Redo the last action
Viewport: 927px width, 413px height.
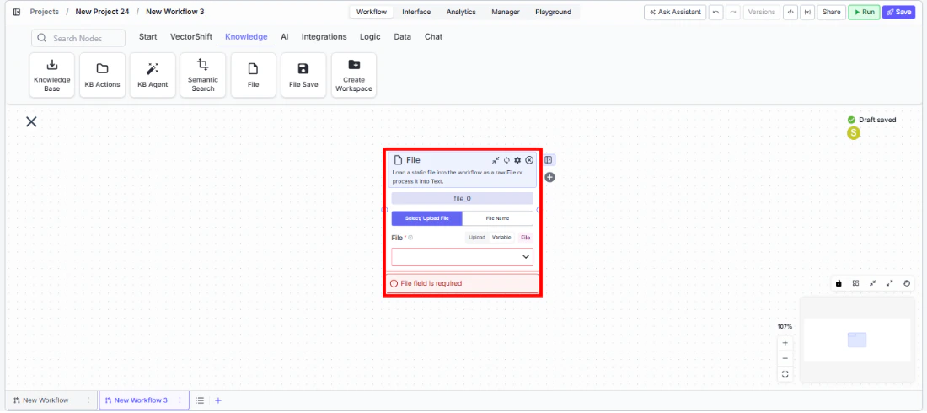733,12
